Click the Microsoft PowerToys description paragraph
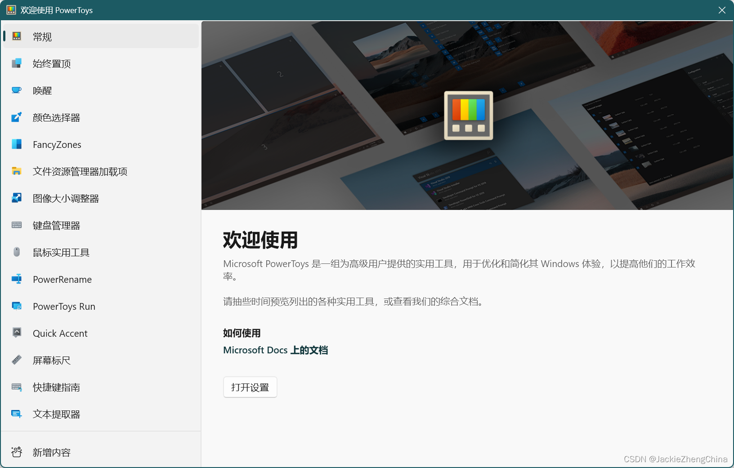 click(x=459, y=270)
